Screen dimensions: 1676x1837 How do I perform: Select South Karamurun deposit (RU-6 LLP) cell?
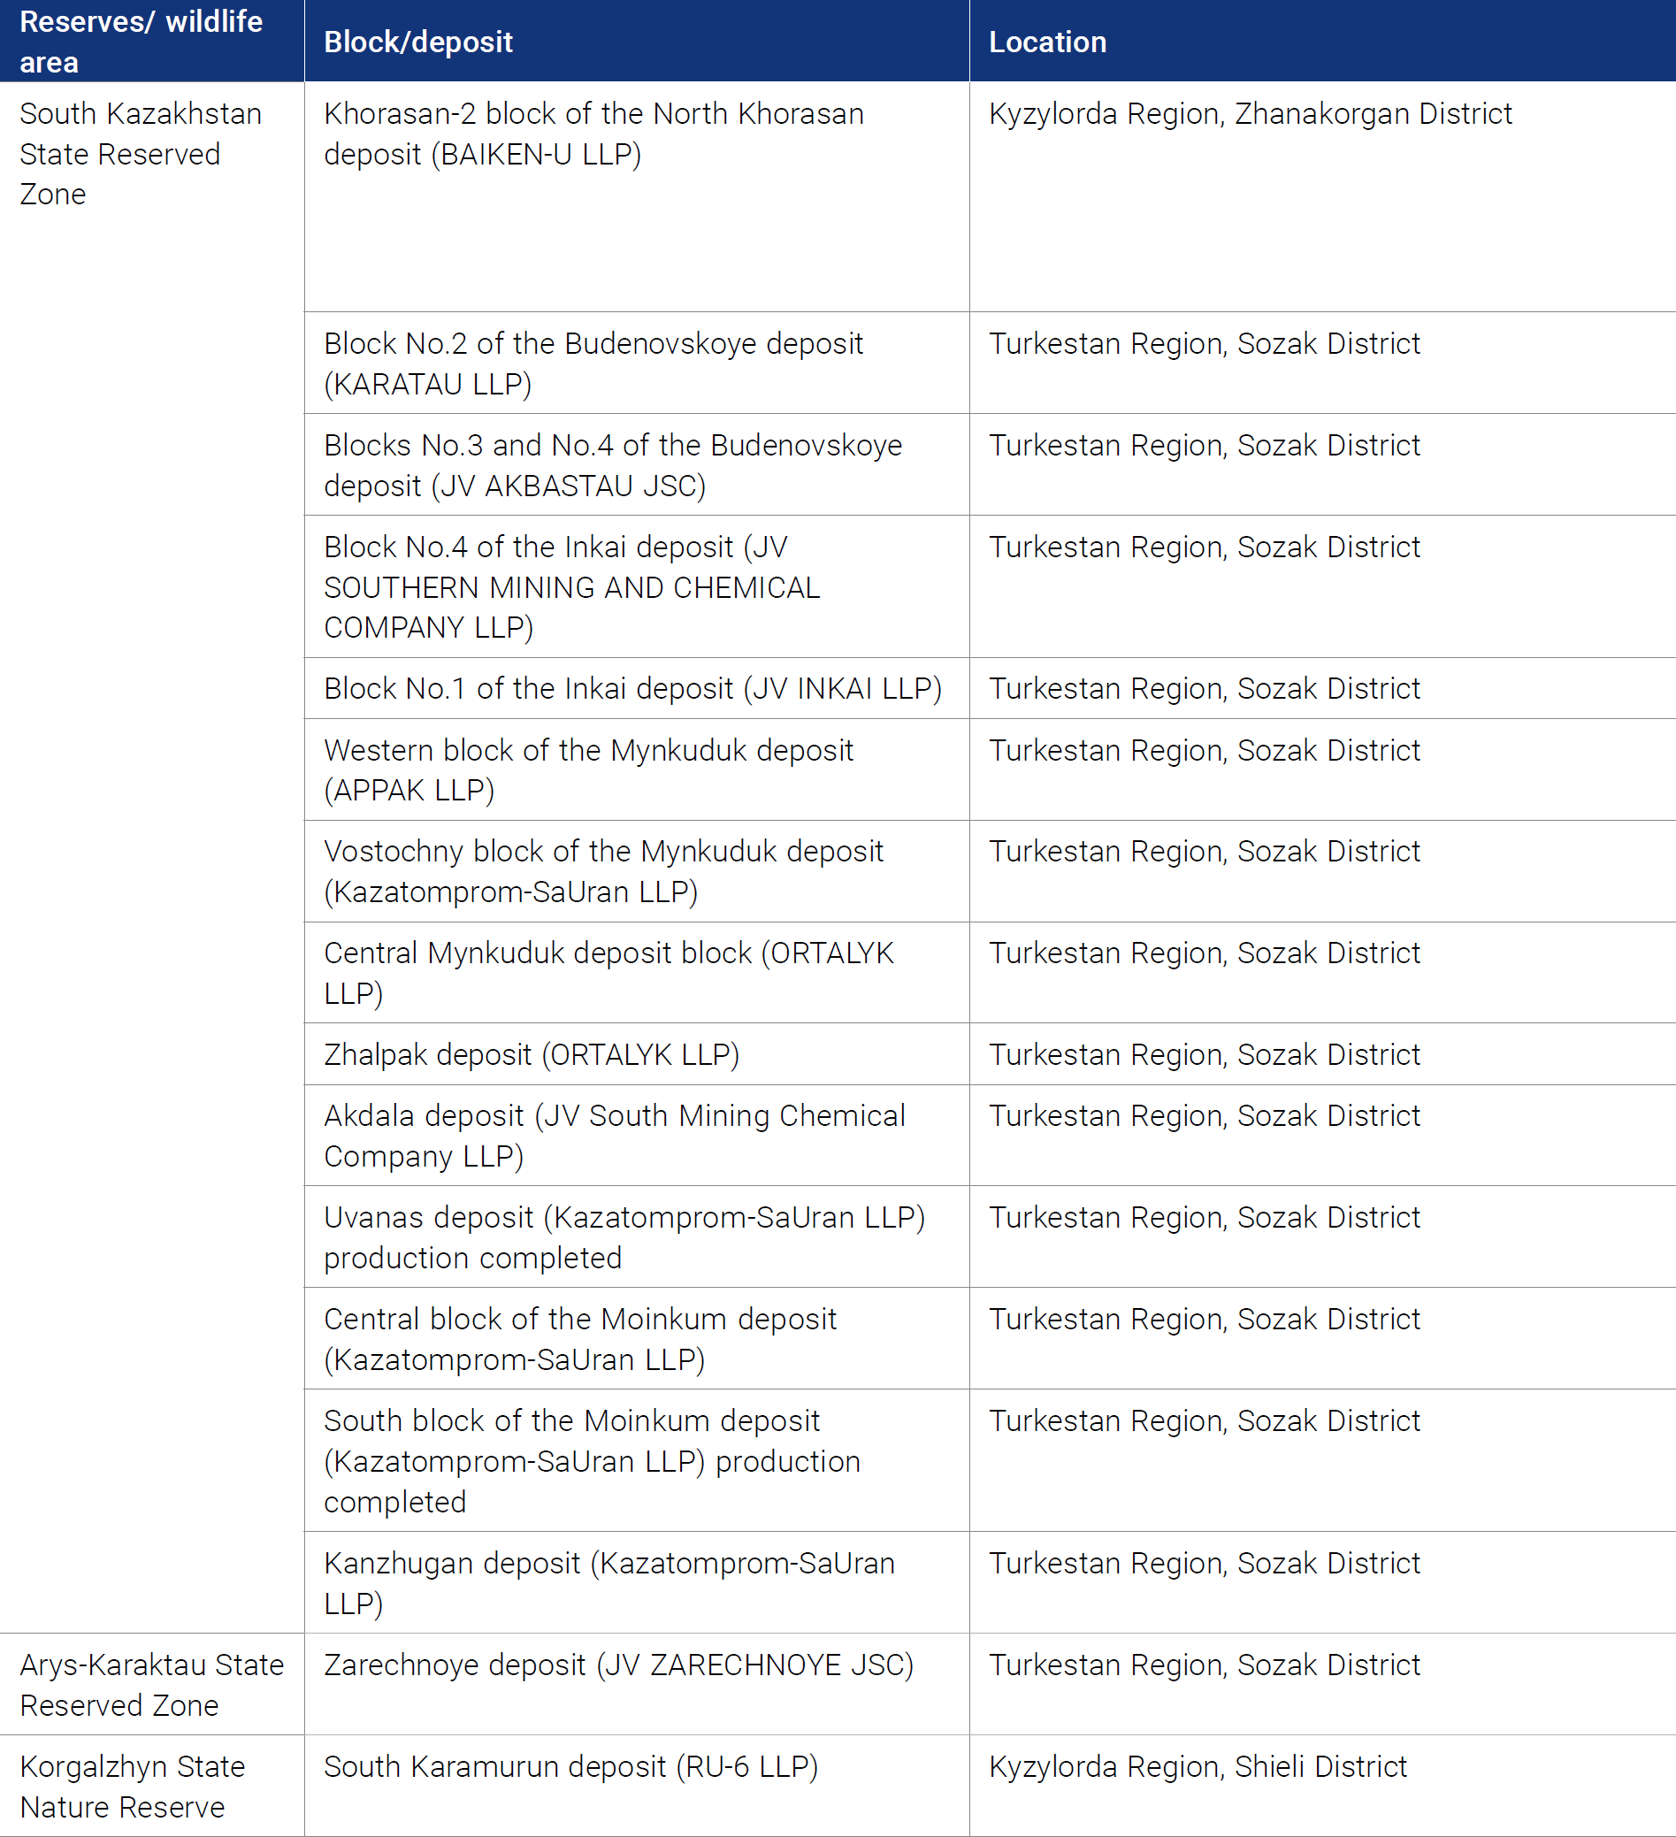point(636,1786)
